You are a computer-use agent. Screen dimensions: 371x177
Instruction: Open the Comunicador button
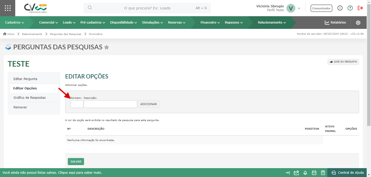pos(321,8)
